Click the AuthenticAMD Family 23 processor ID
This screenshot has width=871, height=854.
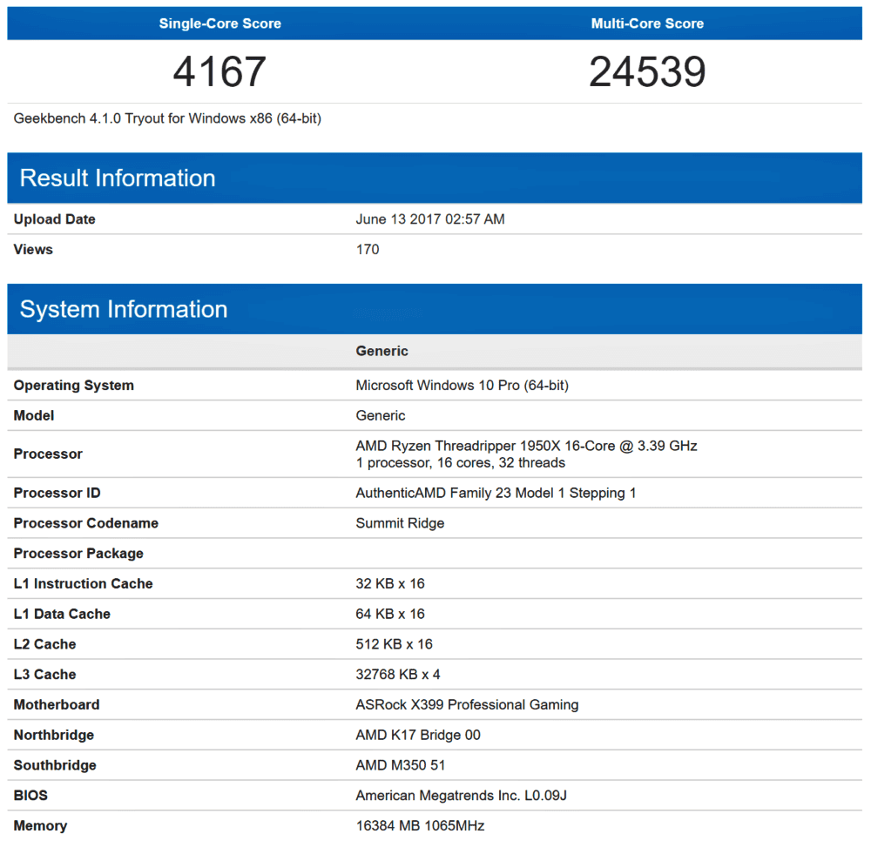coord(496,494)
